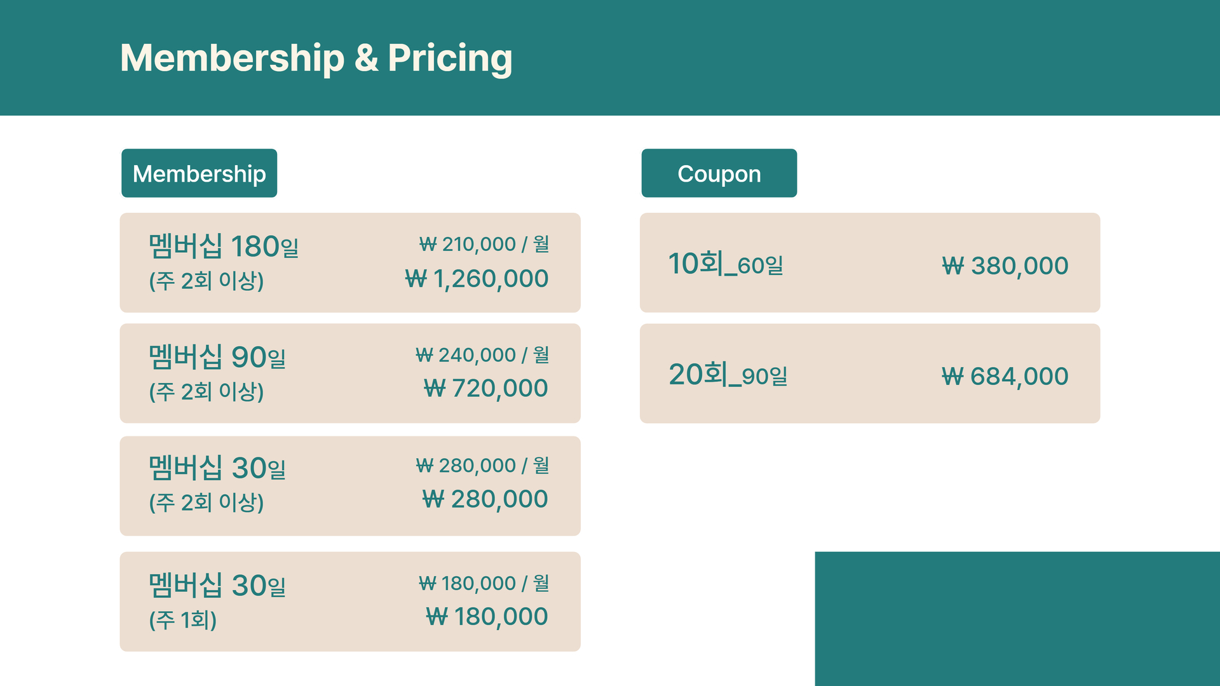This screenshot has height=686, width=1220.
Task: Select the ₩ 720,000 total price
Action: [x=485, y=388]
